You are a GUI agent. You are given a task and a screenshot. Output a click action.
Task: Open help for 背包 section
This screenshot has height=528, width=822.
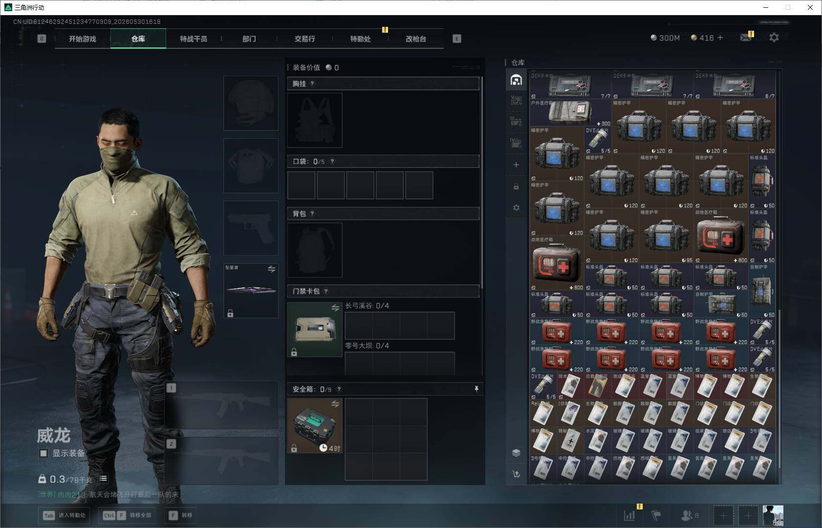pos(312,213)
